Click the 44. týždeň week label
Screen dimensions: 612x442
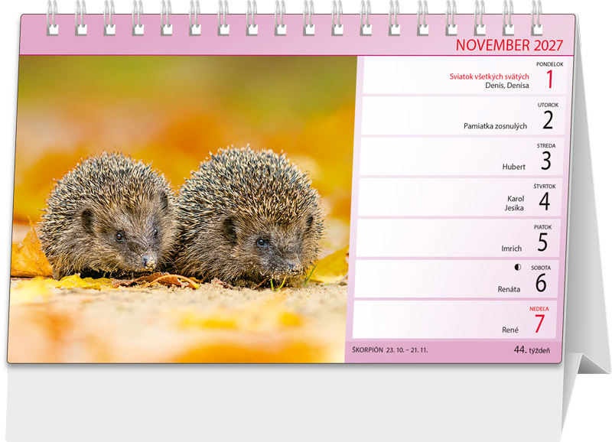click(532, 350)
